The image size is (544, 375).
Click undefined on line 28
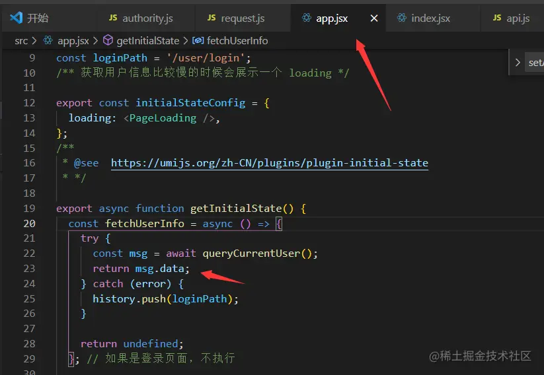click(151, 344)
